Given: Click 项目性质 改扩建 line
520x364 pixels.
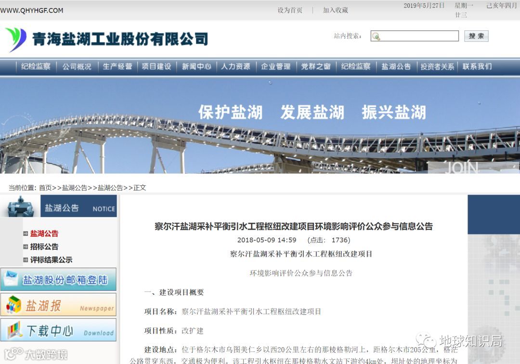Looking at the screenshot, I should (x=174, y=330).
